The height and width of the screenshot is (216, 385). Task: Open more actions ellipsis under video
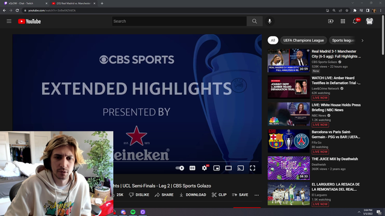[x=257, y=195]
